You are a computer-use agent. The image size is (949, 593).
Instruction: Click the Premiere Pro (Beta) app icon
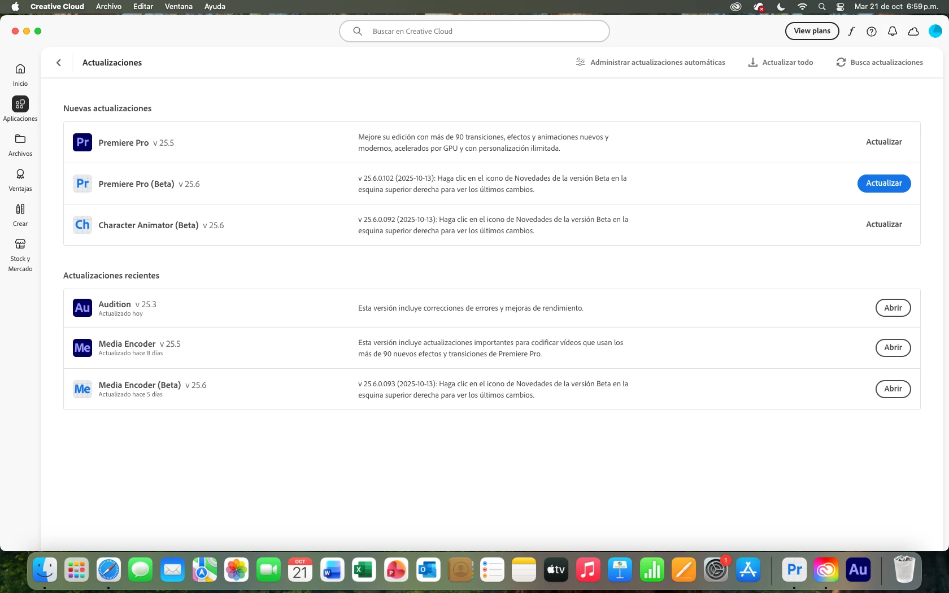[x=82, y=184]
